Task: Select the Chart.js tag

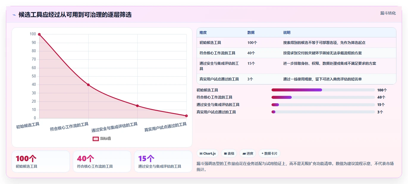Action: 208,153
